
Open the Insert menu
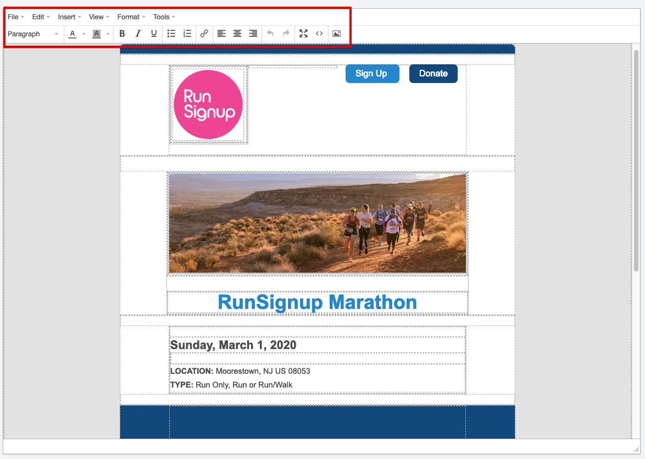point(69,17)
